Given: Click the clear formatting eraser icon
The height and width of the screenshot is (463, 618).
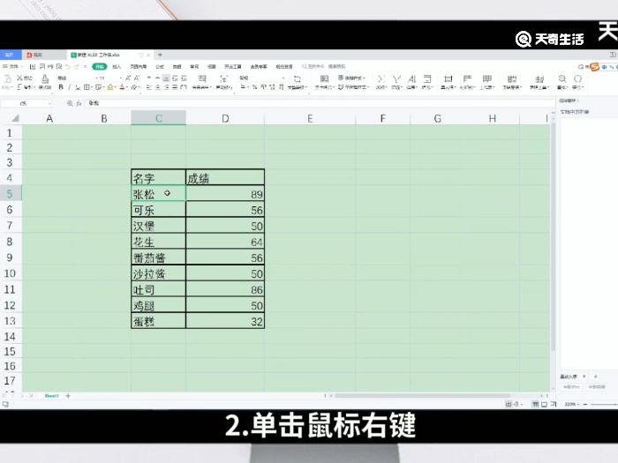Looking at the screenshot, I should [x=134, y=87].
